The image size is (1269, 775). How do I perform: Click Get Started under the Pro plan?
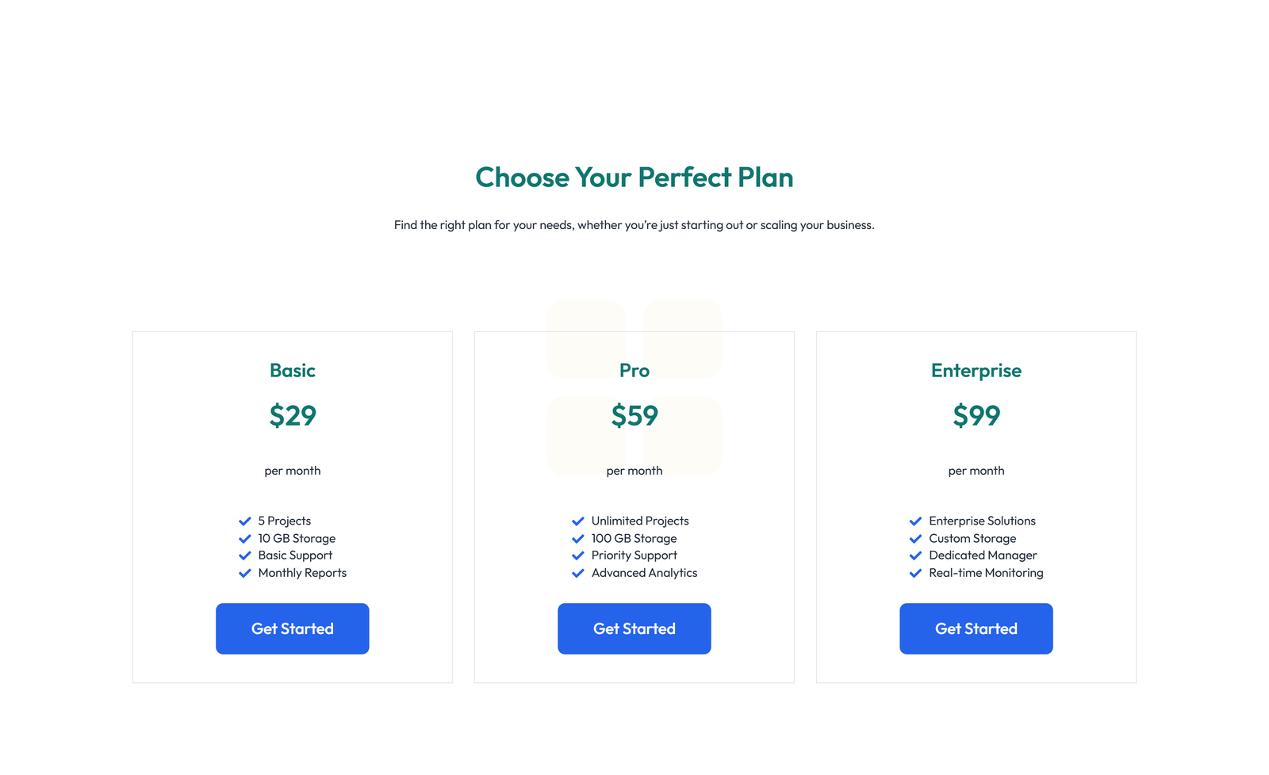pyautogui.click(x=634, y=628)
